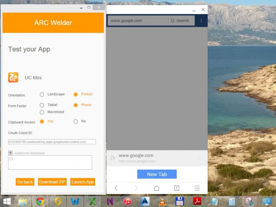This screenshot has width=276, height=207.
Task: Close the www.google.com tab entry
Action: (x=200, y=158)
